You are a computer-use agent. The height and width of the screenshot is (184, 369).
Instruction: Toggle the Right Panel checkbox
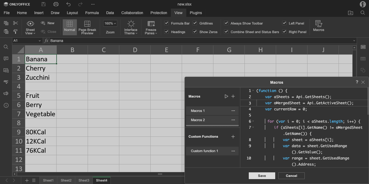click(x=284, y=32)
